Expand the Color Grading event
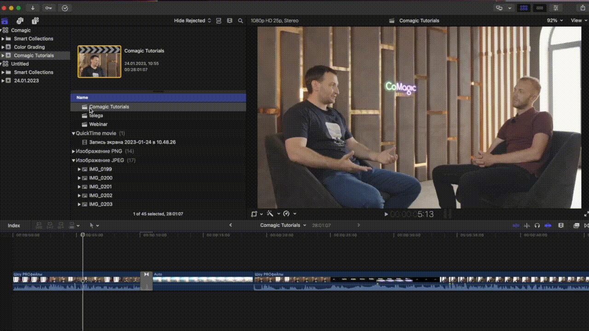Viewport: 589px width, 331px height. [x=3, y=47]
